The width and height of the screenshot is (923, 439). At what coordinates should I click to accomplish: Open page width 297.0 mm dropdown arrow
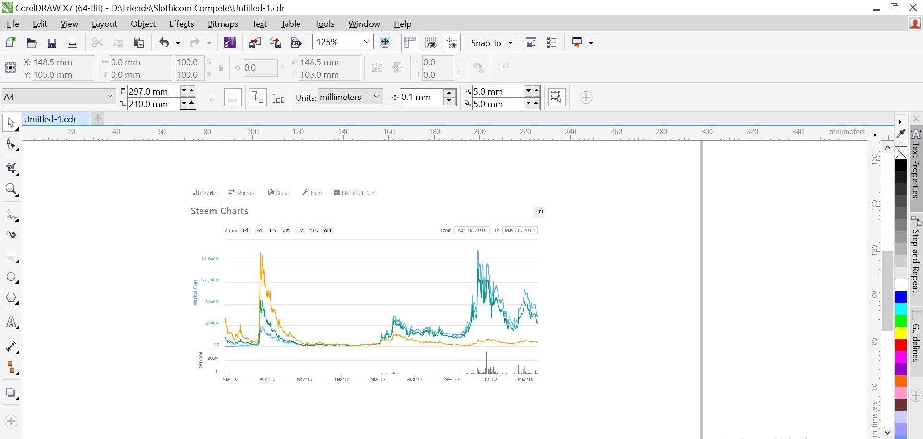(x=184, y=91)
